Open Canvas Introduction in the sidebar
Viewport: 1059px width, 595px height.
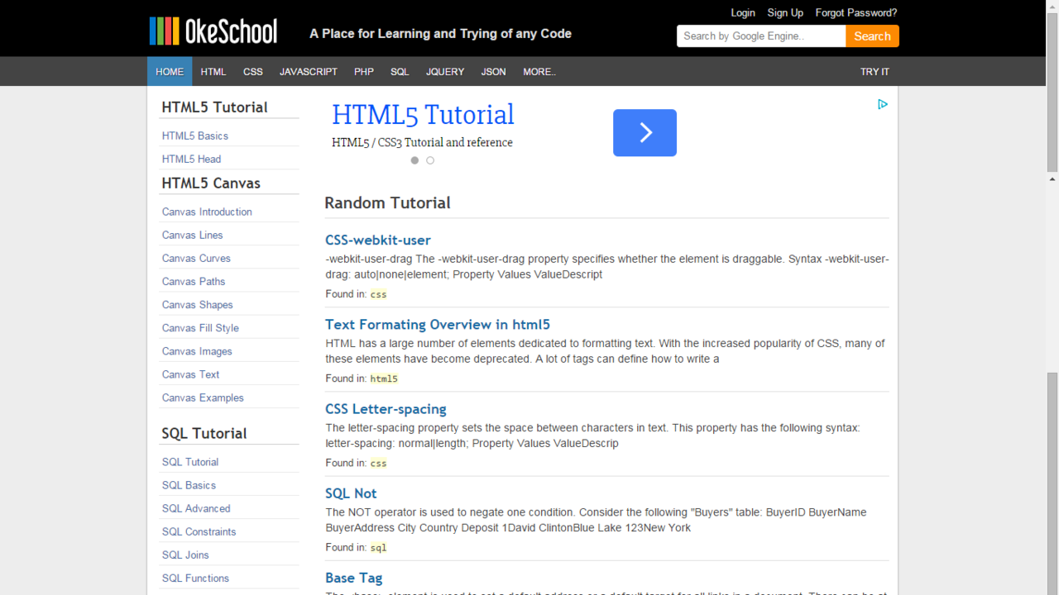click(207, 212)
